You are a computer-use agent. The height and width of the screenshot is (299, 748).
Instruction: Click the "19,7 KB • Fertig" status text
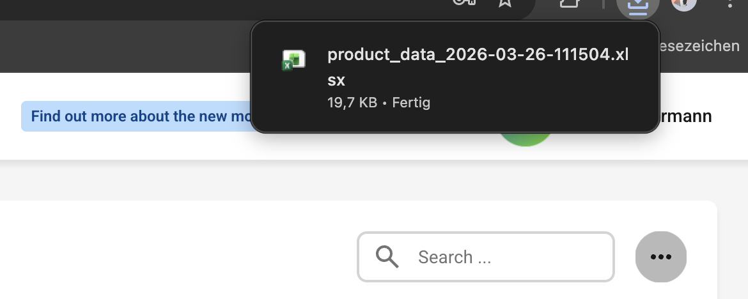point(378,102)
